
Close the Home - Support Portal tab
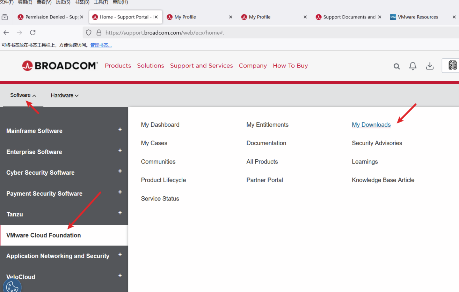point(156,17)
